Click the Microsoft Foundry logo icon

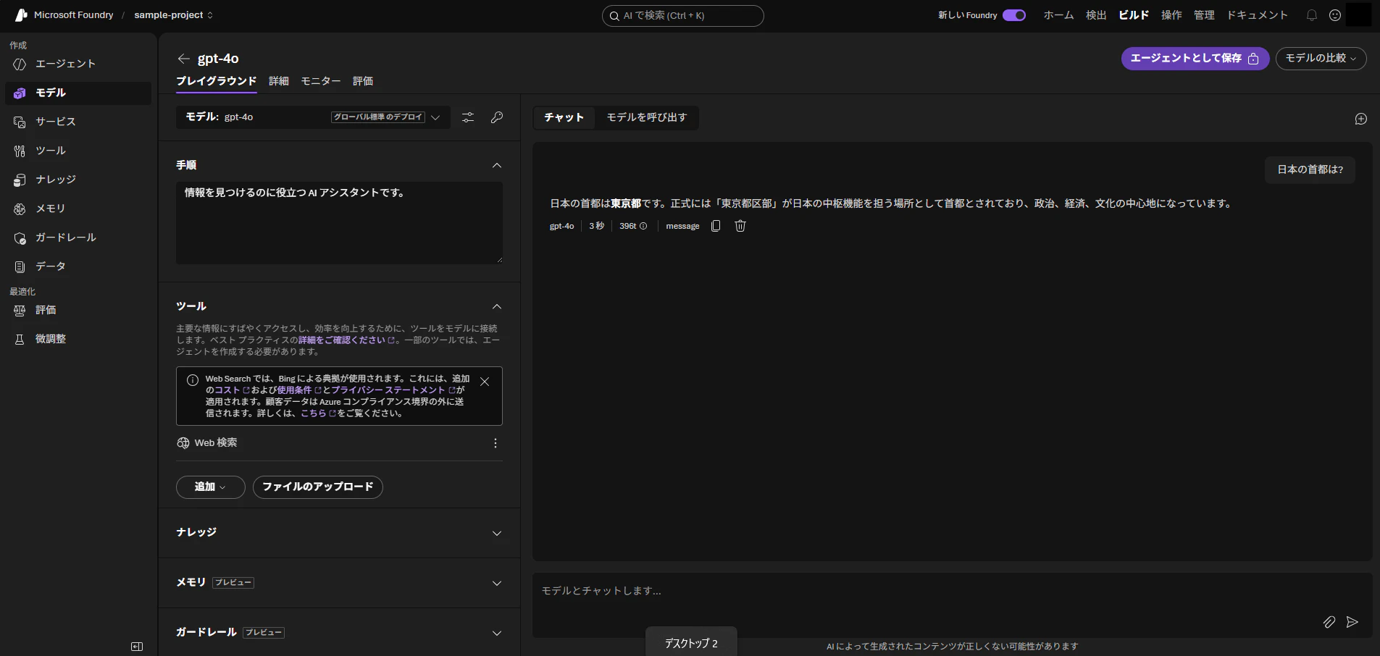pyautogui.click(x=21, y=15)
